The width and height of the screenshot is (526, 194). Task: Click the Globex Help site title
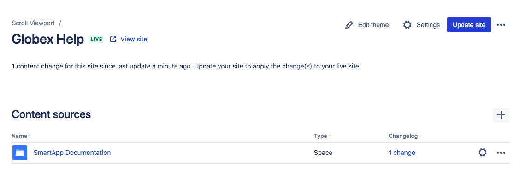click(47, 39)
